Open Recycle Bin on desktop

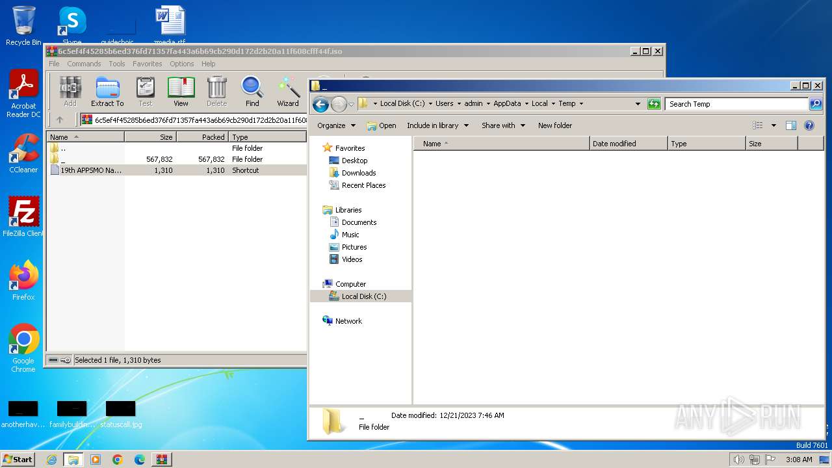(23, 26)
